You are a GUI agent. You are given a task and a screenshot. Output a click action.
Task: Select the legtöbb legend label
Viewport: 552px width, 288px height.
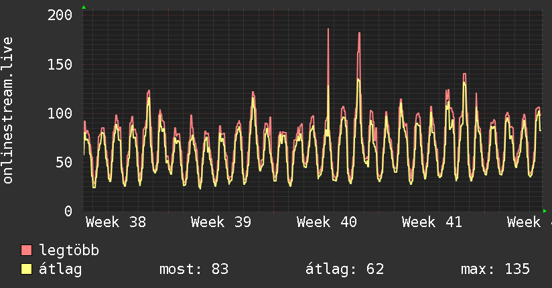(69, 250)
